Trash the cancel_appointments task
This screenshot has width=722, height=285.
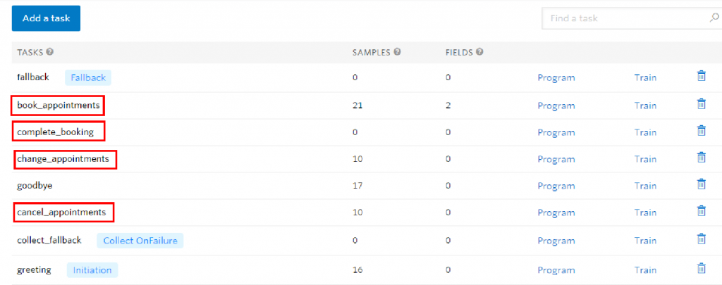click(701, 211)
